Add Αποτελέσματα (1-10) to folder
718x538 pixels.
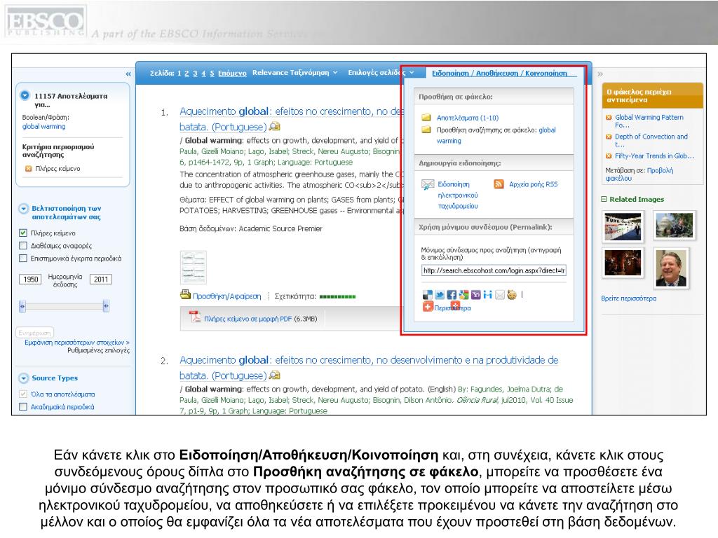[x=468, y=118]
